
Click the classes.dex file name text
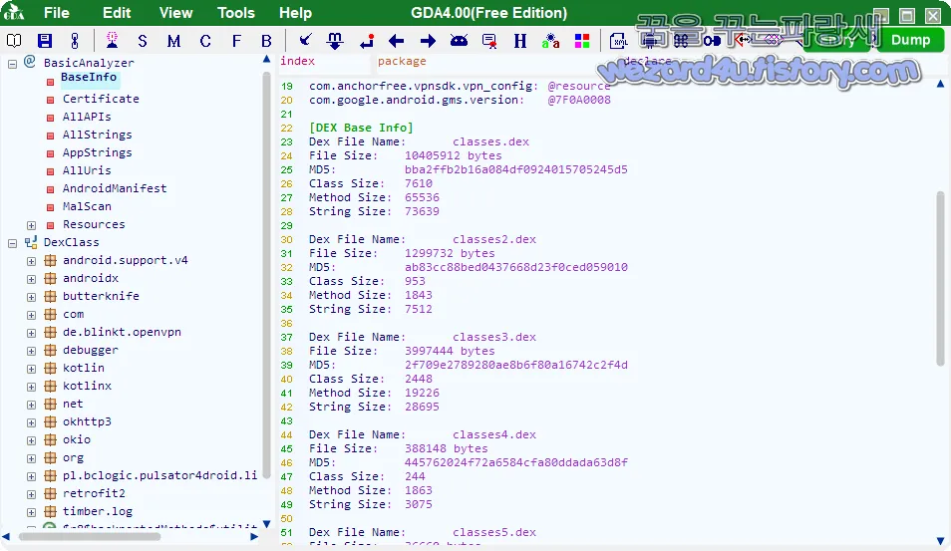pos(490,141)
